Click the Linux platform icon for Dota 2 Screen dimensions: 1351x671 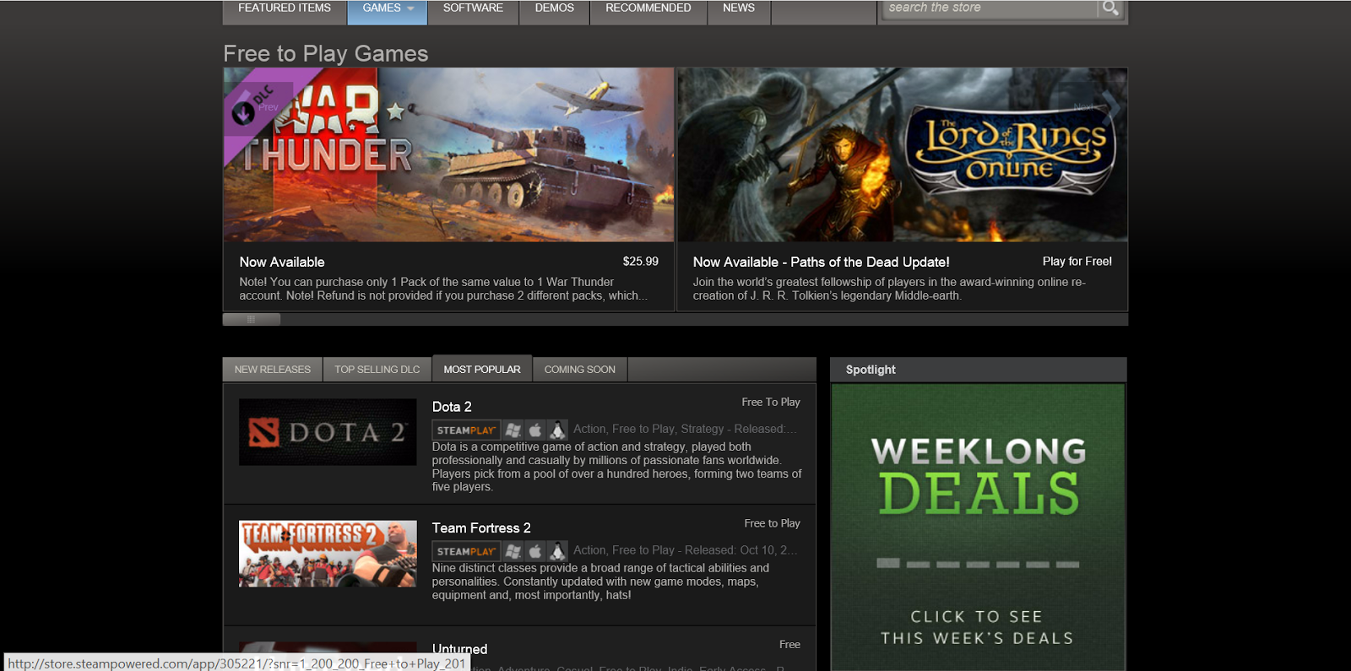557,430
